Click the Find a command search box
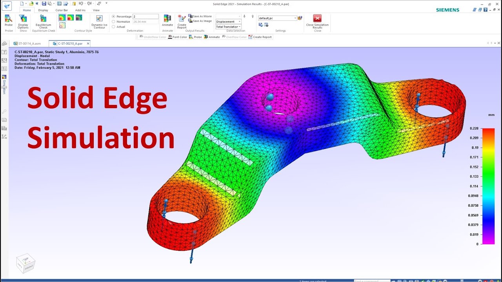This screenshot has height=282, width=502. [372, 280]
